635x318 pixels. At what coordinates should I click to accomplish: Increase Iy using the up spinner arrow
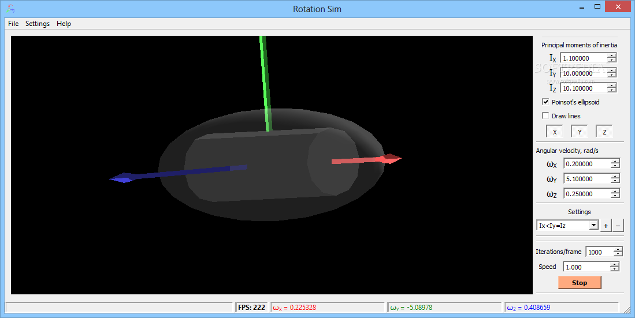[611, 70]
